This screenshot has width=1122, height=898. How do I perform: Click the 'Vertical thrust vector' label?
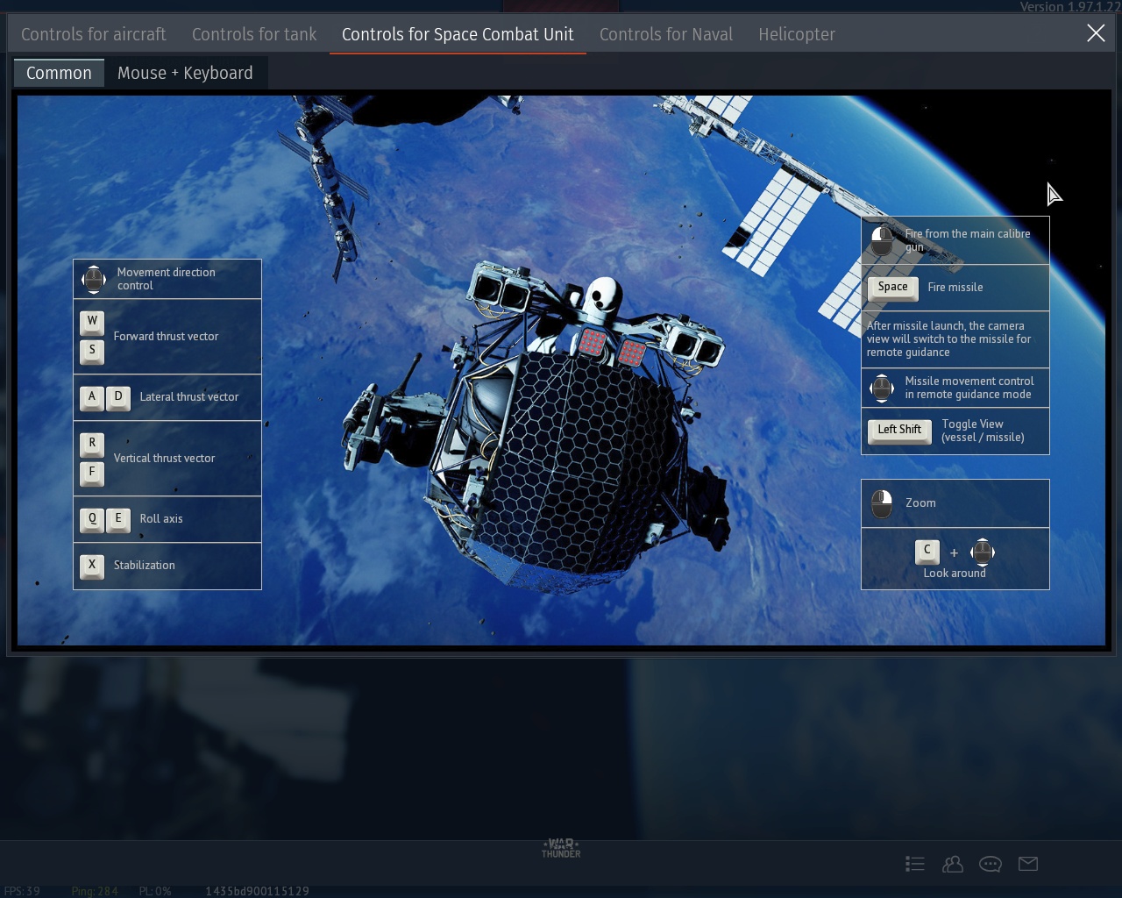(x=164, y=459)
